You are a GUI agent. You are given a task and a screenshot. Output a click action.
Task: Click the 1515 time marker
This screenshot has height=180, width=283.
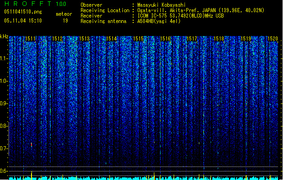click(x=138, y=39)
